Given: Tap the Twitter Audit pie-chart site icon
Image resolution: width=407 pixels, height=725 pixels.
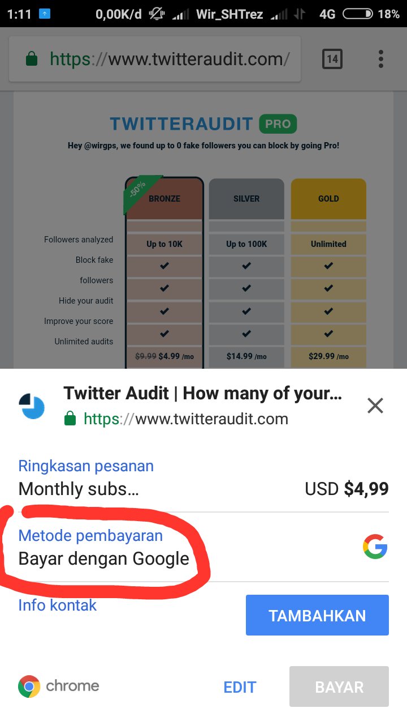Looking at the screenshot, I should 32,407.
